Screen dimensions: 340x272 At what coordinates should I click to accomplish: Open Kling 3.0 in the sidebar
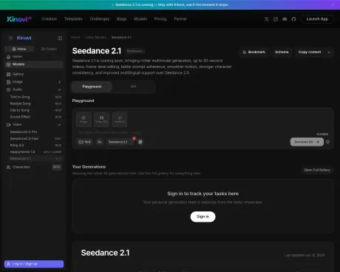[35, 145]
